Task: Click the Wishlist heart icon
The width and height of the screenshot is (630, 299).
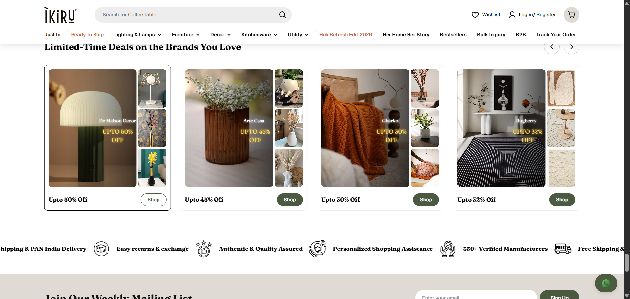Action: [x=475, y=15]
